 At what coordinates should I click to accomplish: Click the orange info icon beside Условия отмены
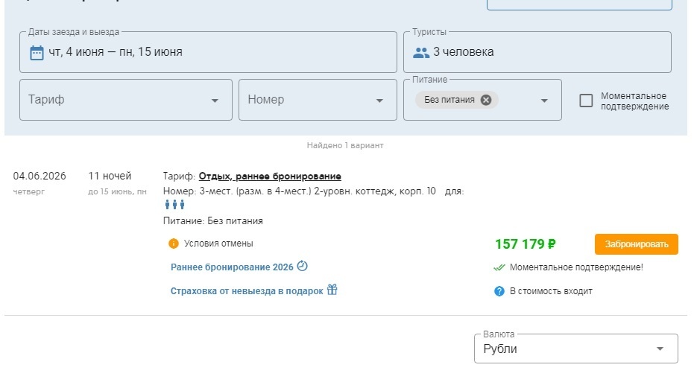click(x=174, y=243)
